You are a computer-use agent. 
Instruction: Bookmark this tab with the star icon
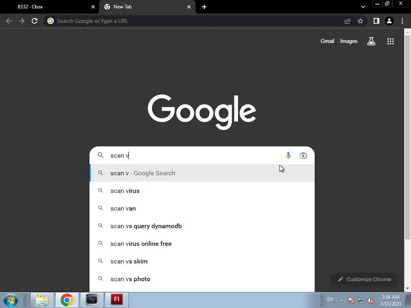click(x=360, y=21)
